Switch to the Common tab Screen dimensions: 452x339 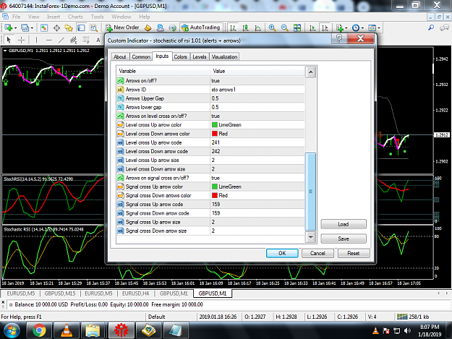point(141,56)
